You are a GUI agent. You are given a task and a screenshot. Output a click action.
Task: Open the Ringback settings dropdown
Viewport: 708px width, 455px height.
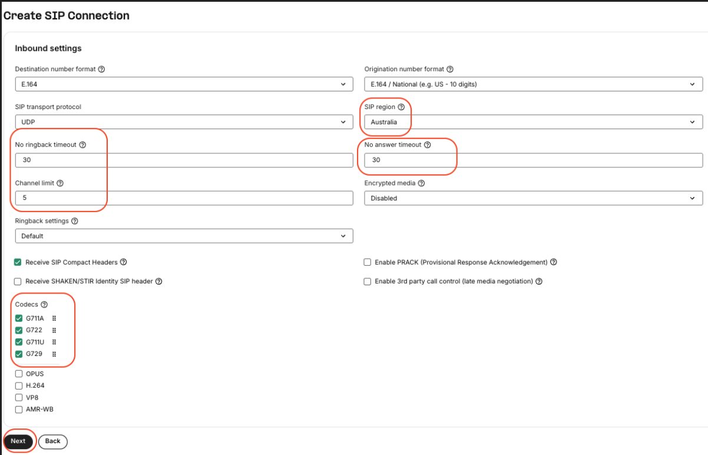[x=184, y=236]
